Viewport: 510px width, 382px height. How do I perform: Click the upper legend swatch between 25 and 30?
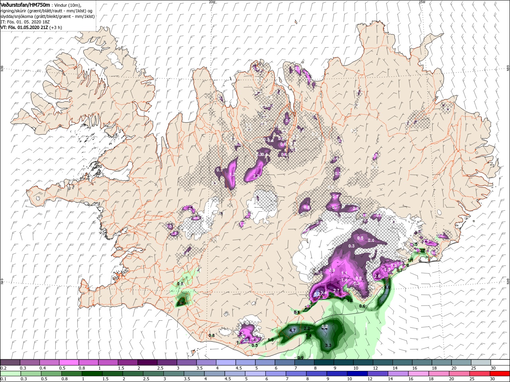(481, 363)
